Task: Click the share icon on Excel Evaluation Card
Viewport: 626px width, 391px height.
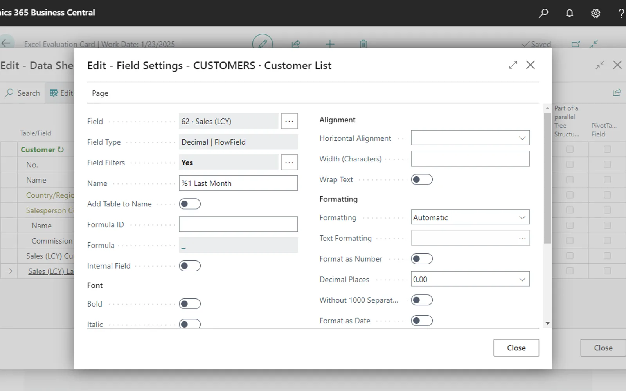Action: point(296,44)
